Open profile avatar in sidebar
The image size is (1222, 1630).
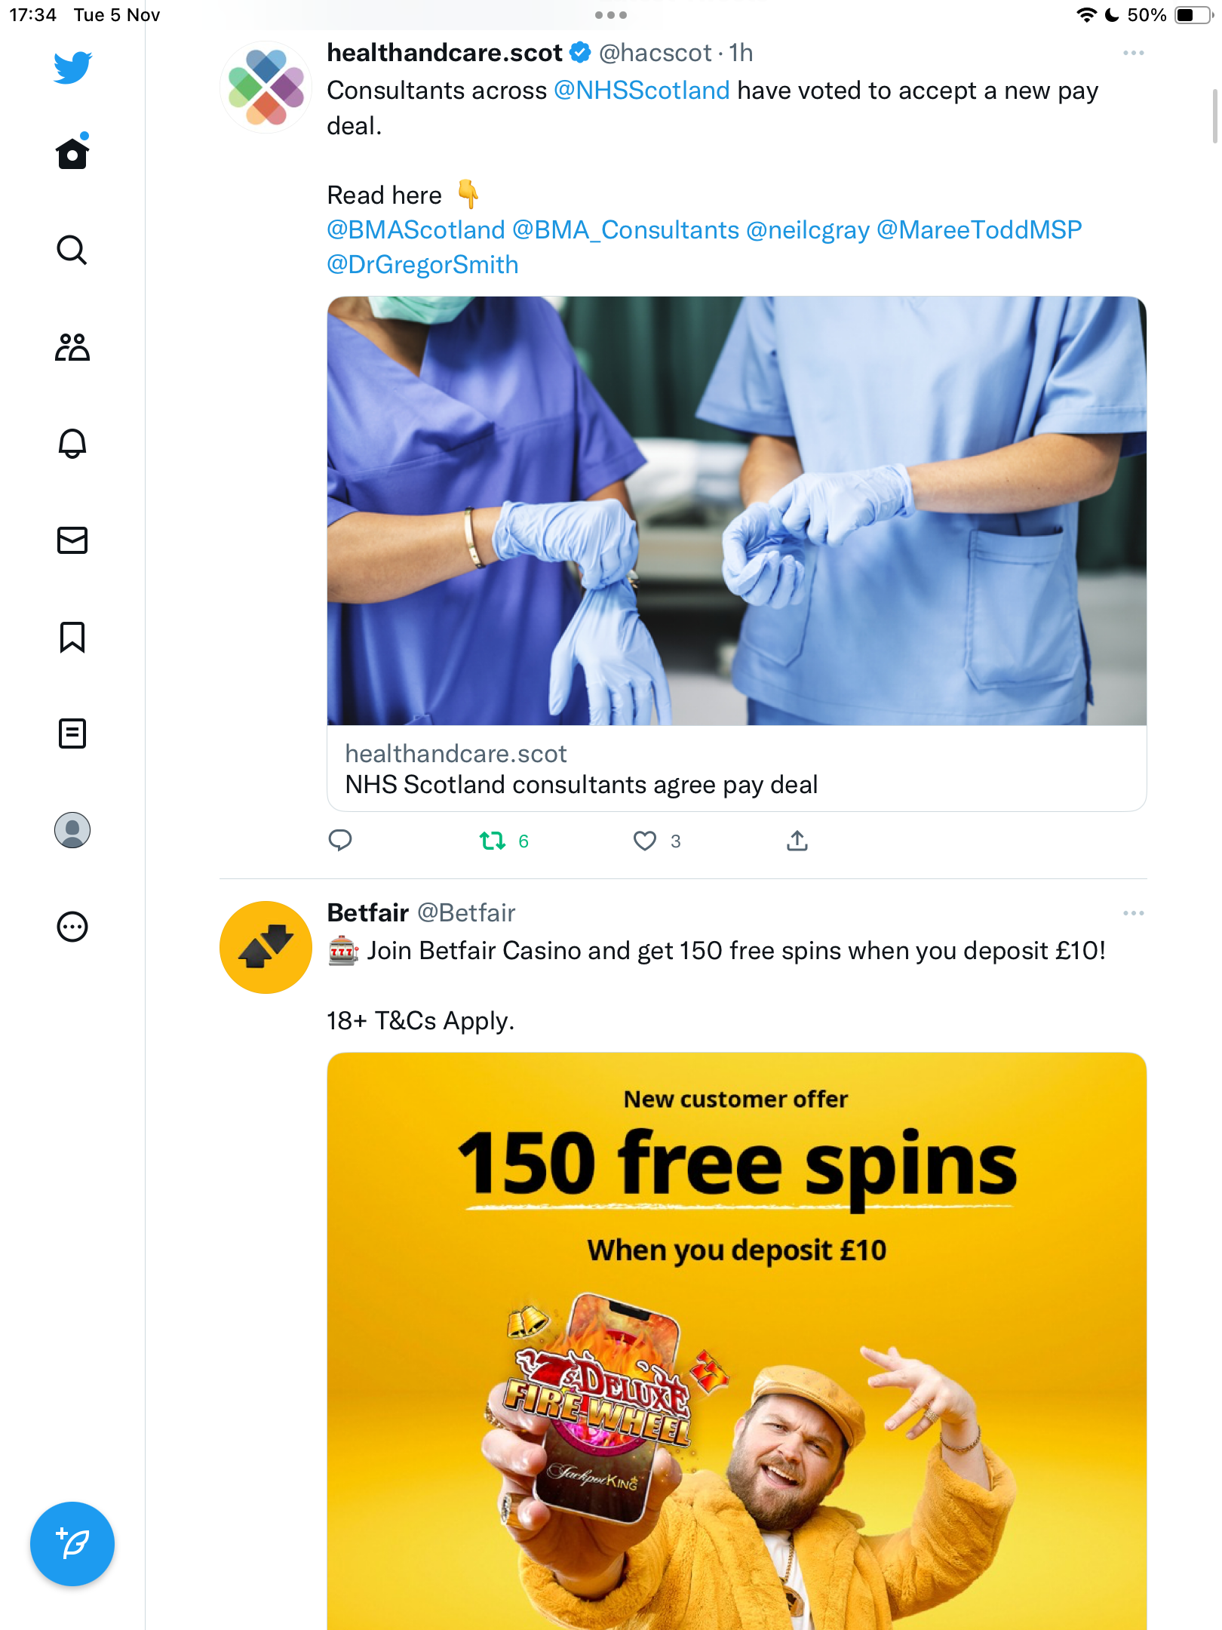72,830
